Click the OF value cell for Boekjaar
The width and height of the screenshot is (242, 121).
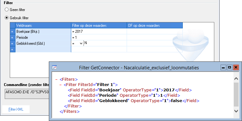(x=155, y=32)
